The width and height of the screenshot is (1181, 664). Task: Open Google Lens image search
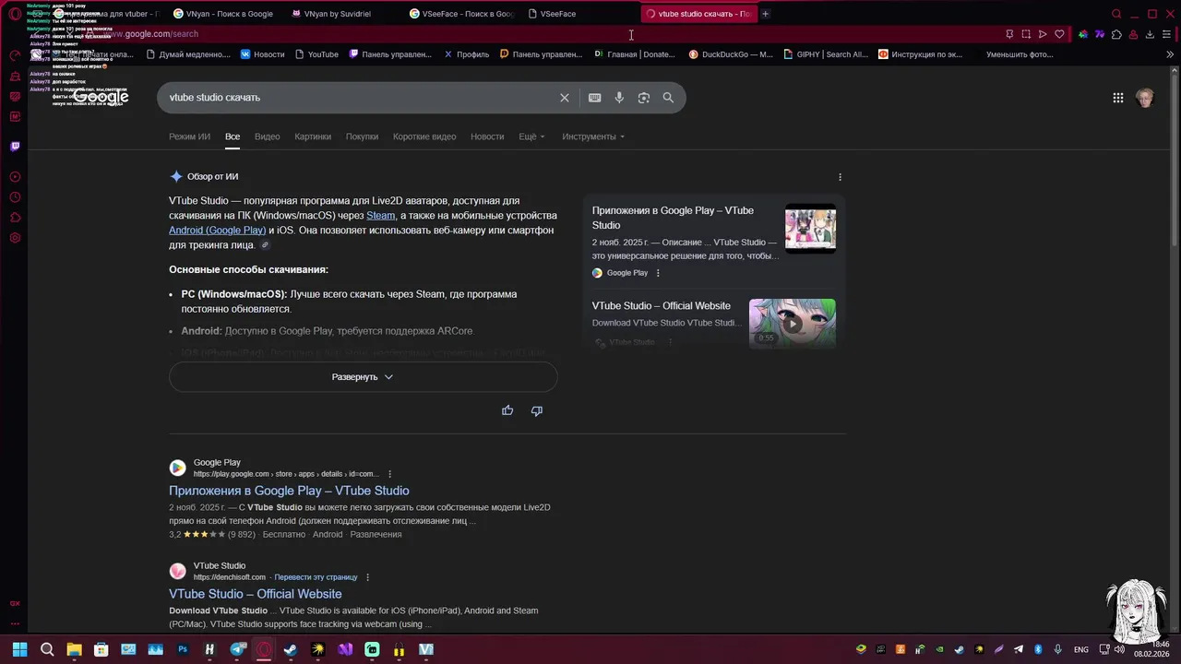pos(644,98)
